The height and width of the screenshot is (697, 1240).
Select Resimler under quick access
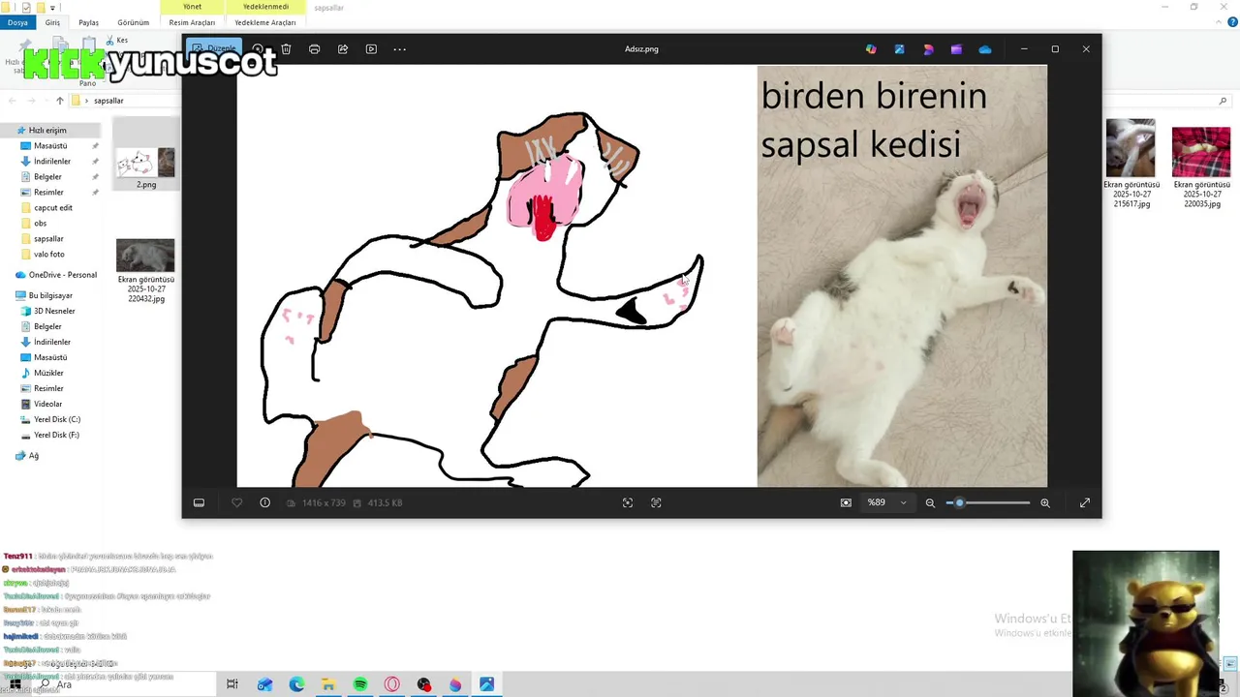[48, 192]
